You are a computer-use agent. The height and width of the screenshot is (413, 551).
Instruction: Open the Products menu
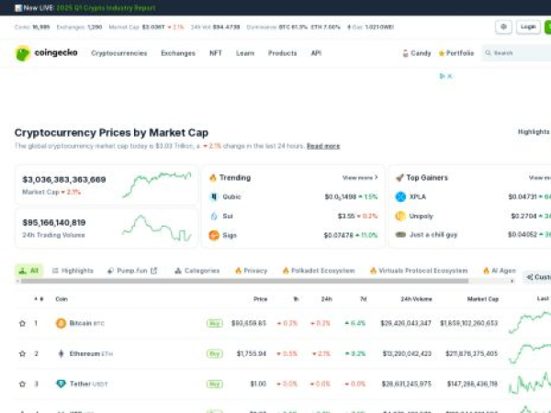[282, 53]
